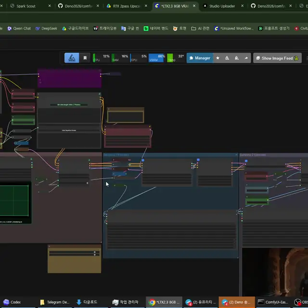Close the Studio Uploader tab
The height and width of the screenshot is (308, 308).
click(243, 6)
